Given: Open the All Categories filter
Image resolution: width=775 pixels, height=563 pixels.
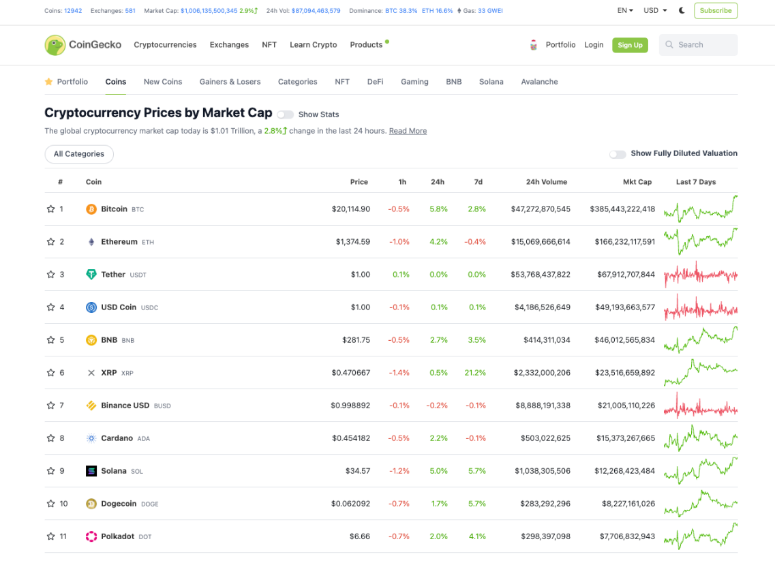Looking at the screenshot, I should (x=79, y=154).
